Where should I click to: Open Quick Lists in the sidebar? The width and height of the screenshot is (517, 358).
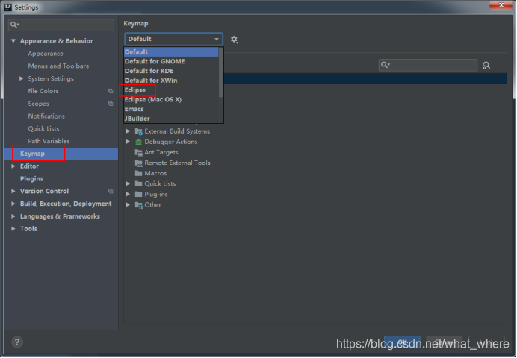(x=43, y=128)
